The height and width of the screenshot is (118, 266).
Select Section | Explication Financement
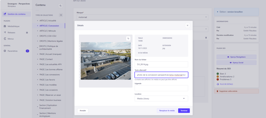click(48, 107)
